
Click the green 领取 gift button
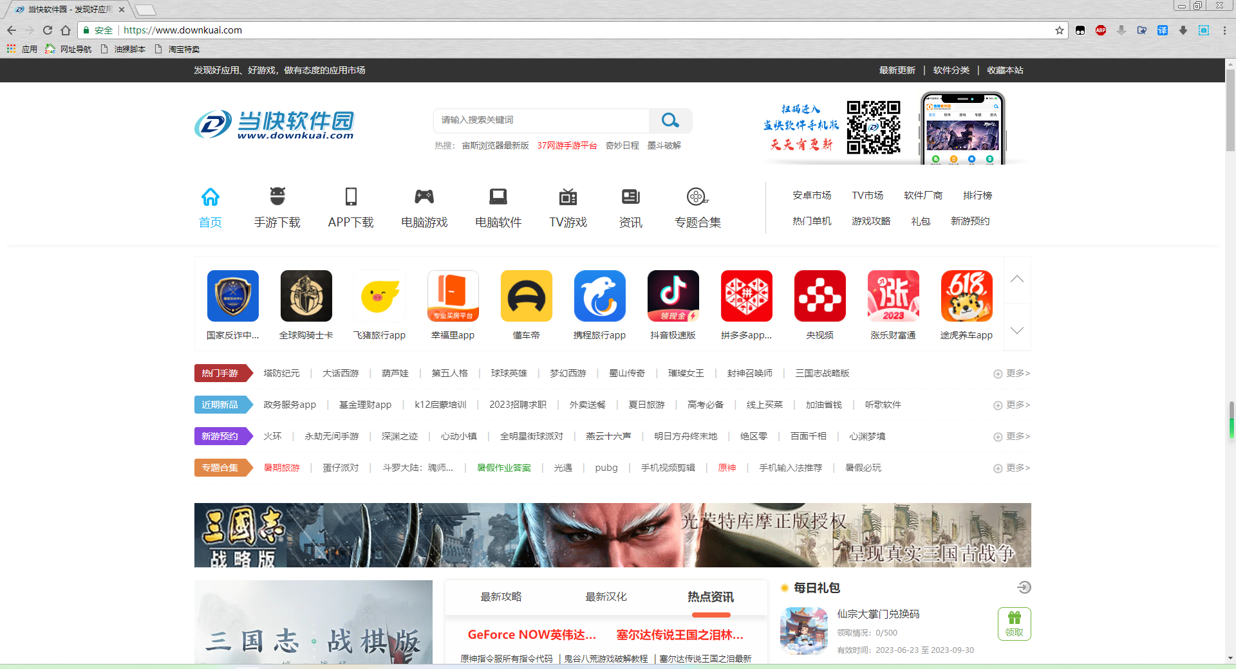(x=1014, y=623)
